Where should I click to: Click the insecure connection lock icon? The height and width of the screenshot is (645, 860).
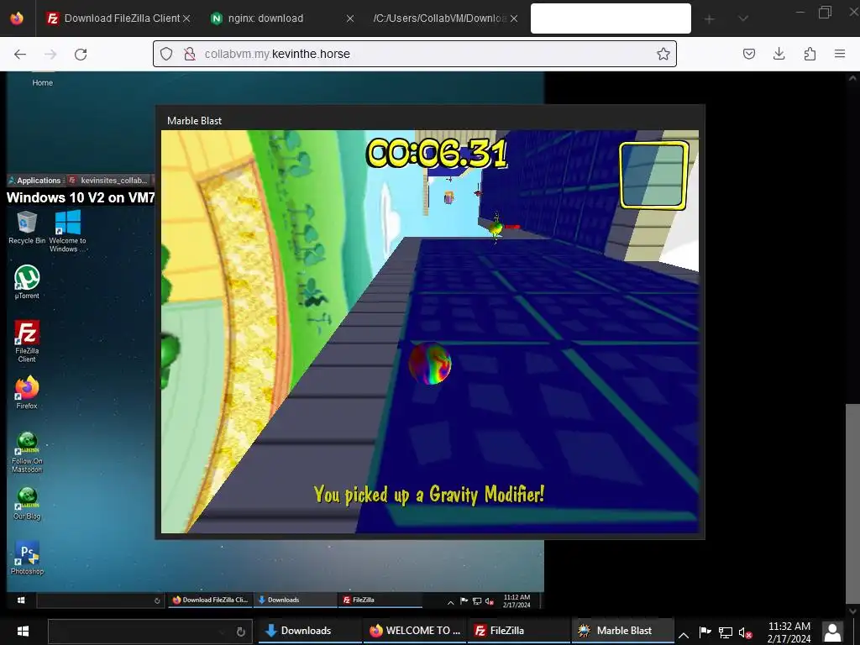pyautogui.click(x=190, y=54)
